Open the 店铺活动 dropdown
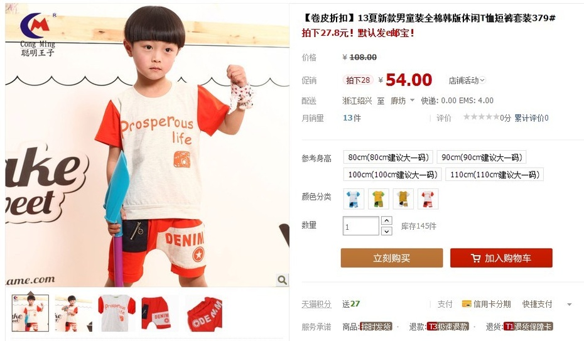Image resolution: width=584 pixels, height=341 pixels. 467,80
